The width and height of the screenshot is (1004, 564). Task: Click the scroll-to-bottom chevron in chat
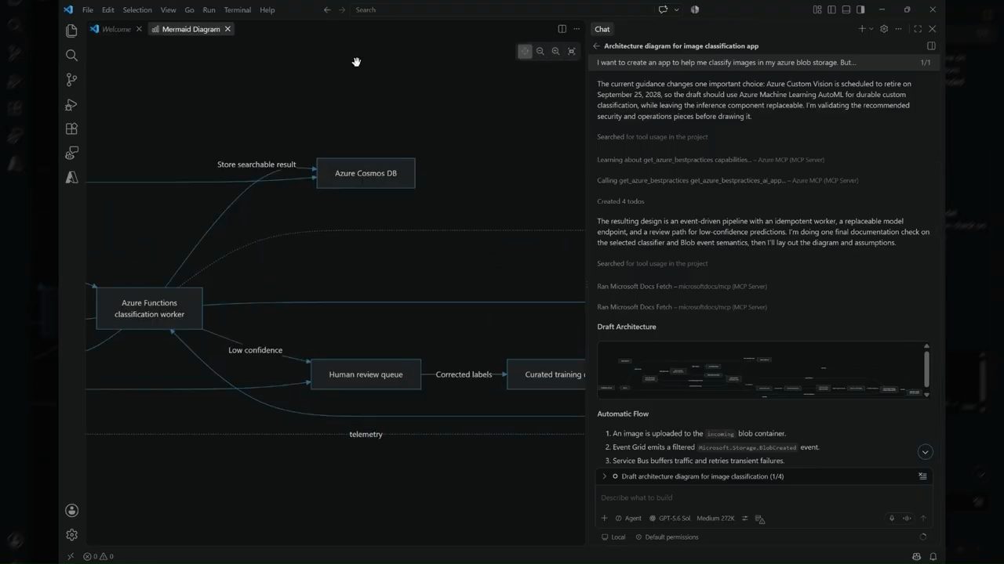coord(925,451)
